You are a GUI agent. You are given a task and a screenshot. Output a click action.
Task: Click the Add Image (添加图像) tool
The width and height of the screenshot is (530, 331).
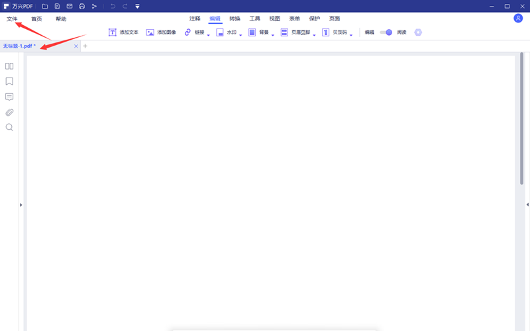tap(161, 32)
